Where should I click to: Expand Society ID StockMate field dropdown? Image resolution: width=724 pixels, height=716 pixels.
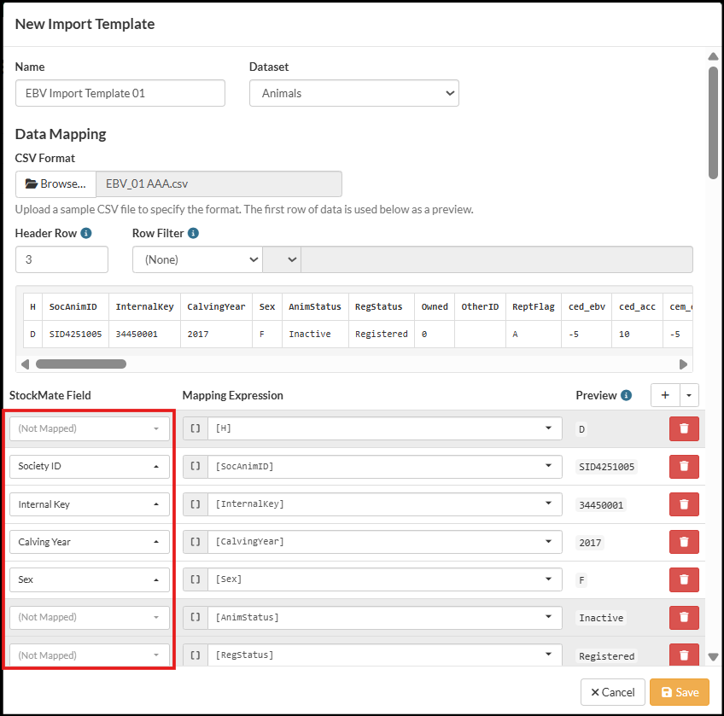tap(89, 467)
